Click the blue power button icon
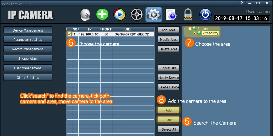The width and height of the screenshot is (273, 136). point(205,15)
